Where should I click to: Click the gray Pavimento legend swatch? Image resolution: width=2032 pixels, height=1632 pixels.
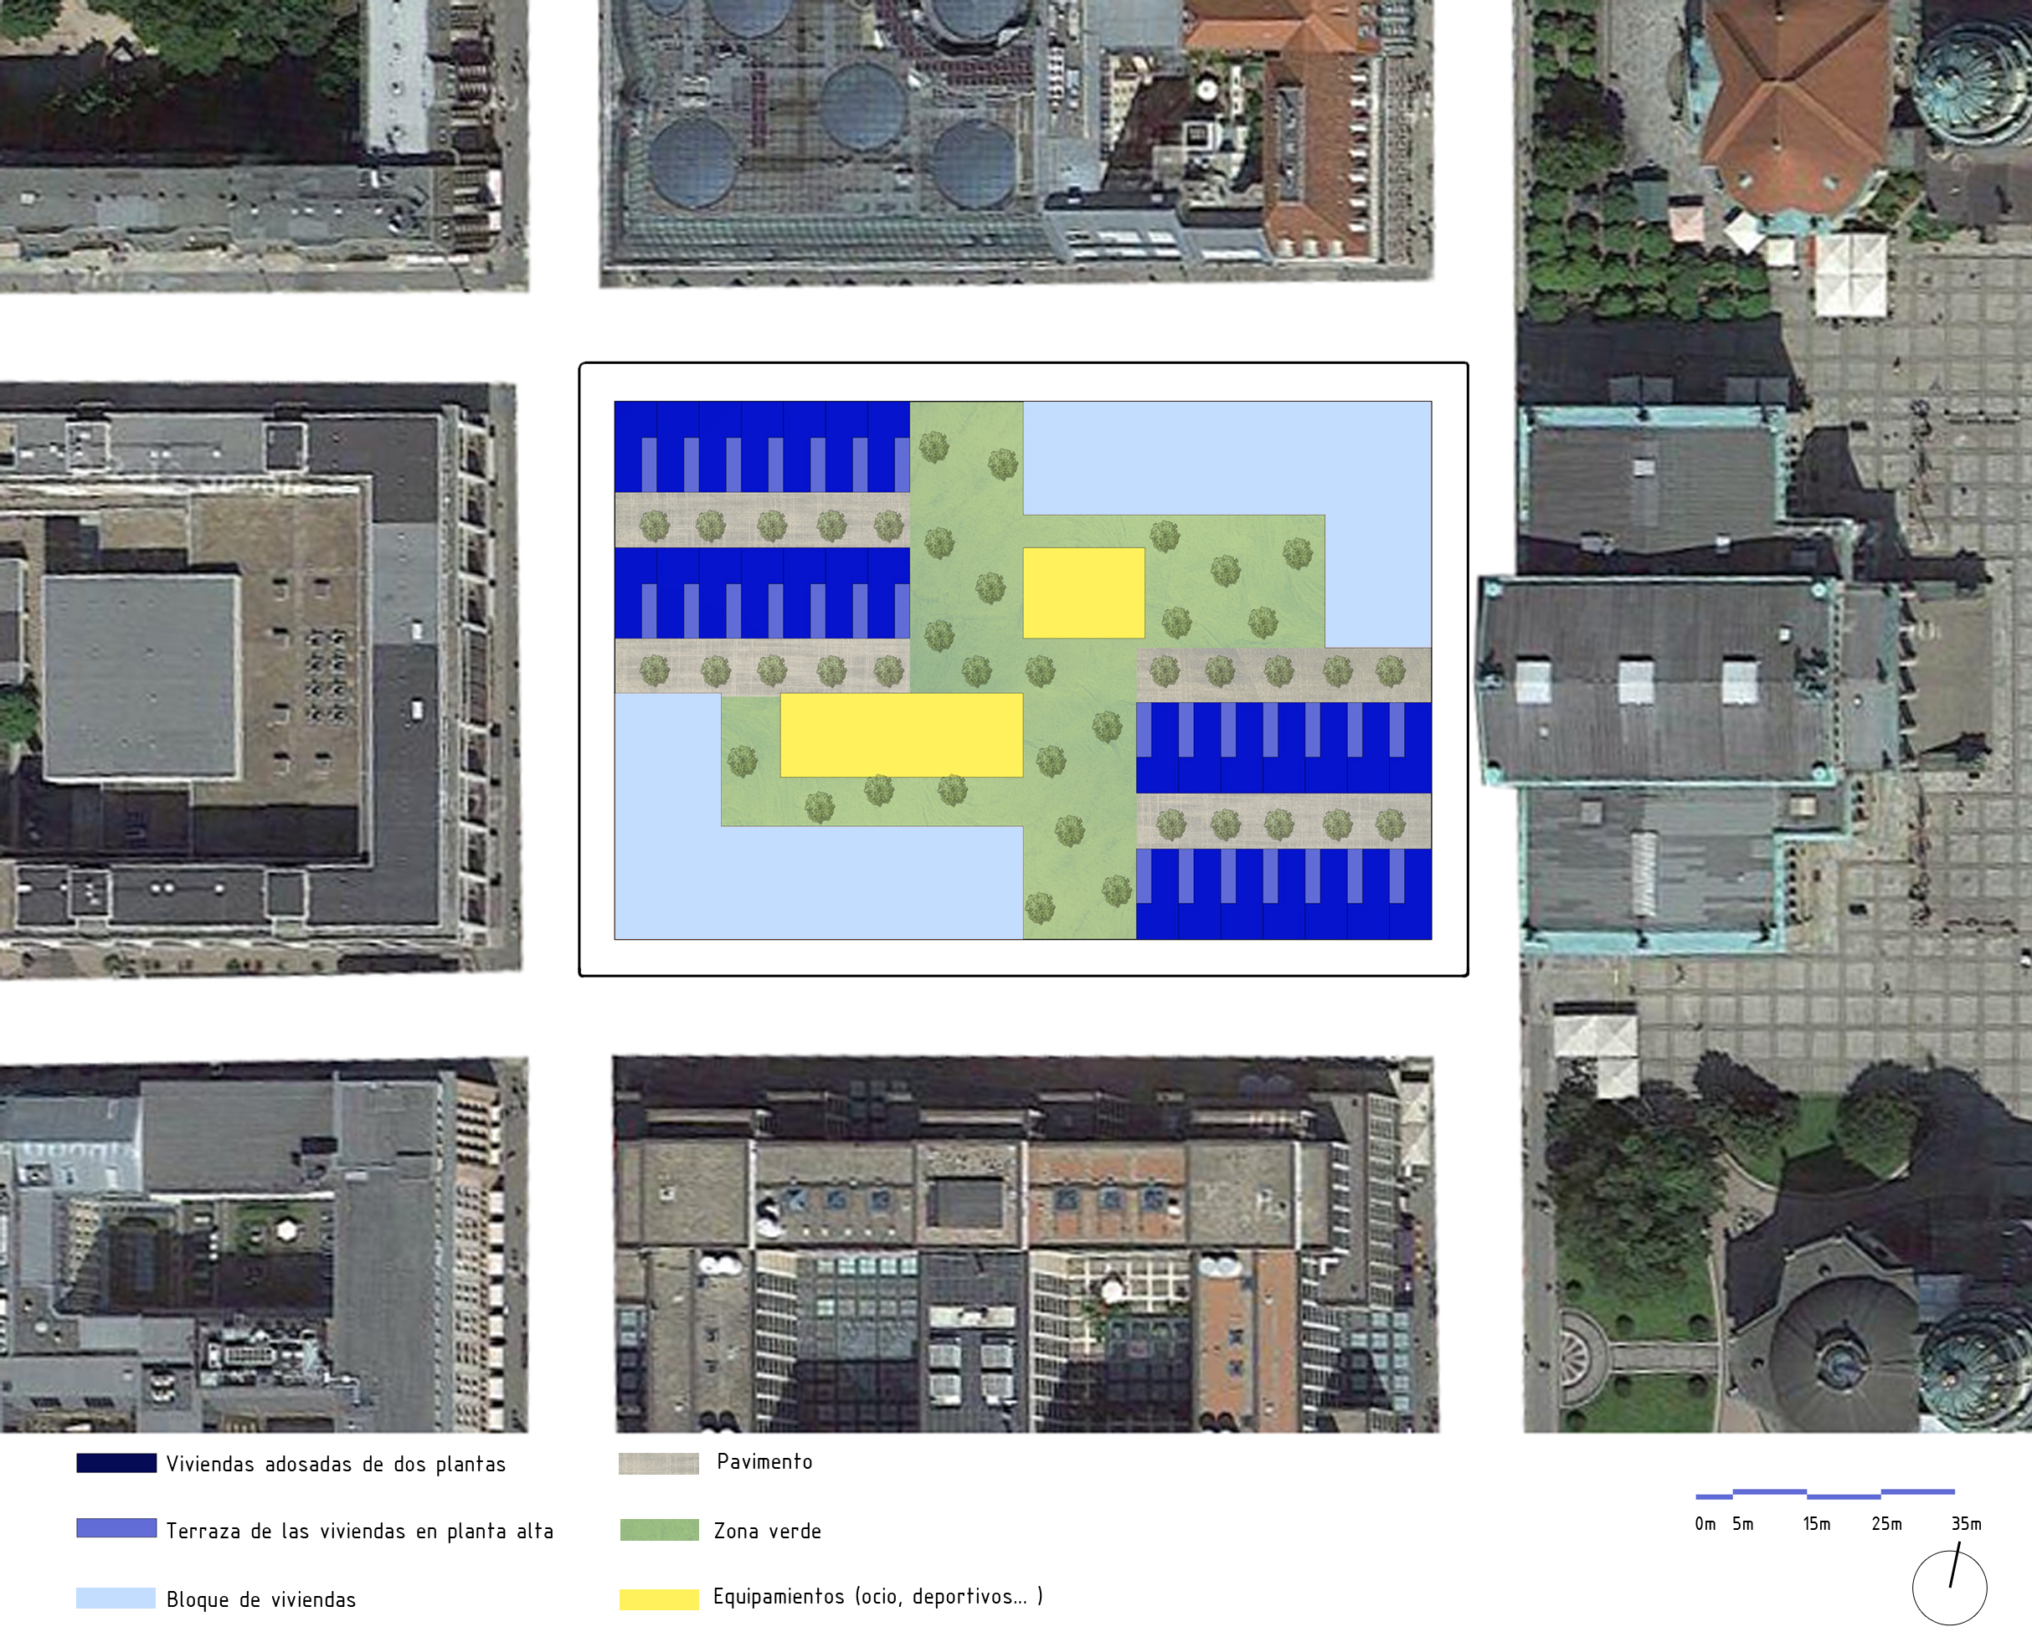point(659,1462)
